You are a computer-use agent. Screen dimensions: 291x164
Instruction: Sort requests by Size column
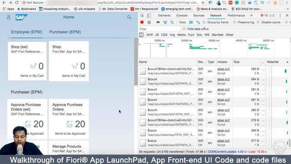[x=246, y=62]
